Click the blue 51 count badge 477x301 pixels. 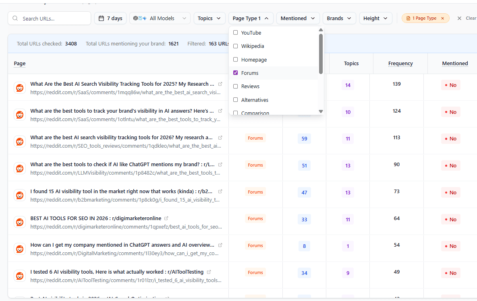click(304, 165)
